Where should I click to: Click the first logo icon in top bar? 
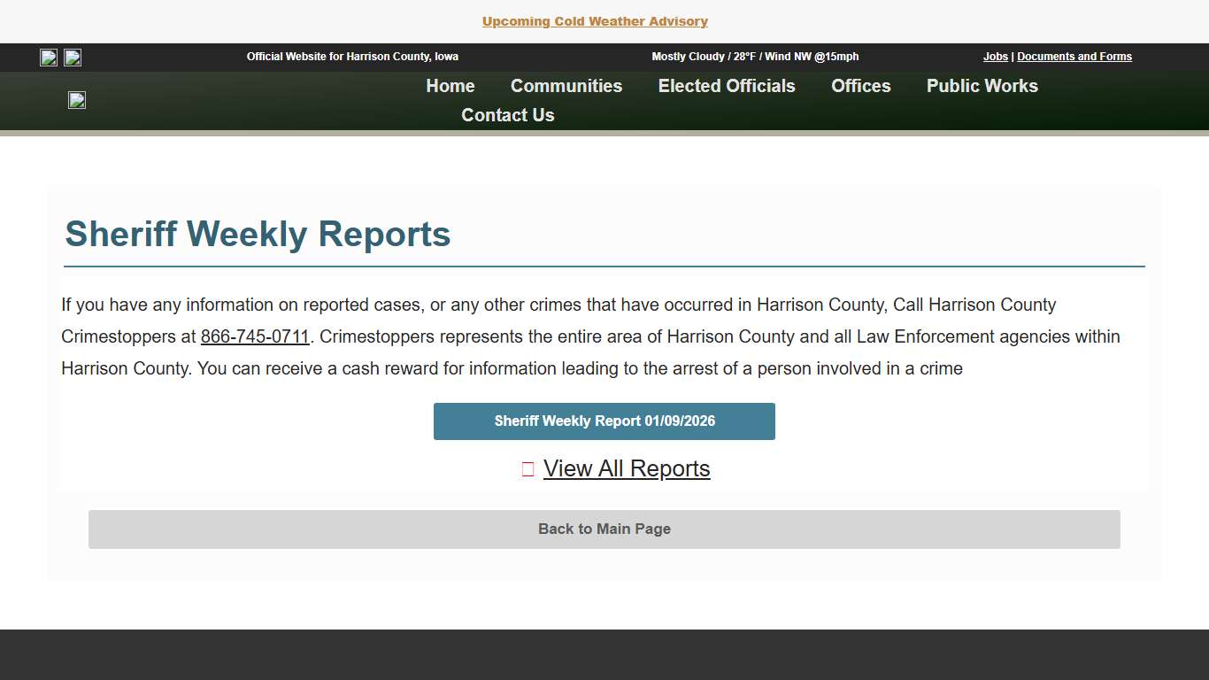[49, 58]
